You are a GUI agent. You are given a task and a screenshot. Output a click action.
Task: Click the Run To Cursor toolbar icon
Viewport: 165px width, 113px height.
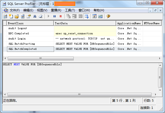coord(74,16)
